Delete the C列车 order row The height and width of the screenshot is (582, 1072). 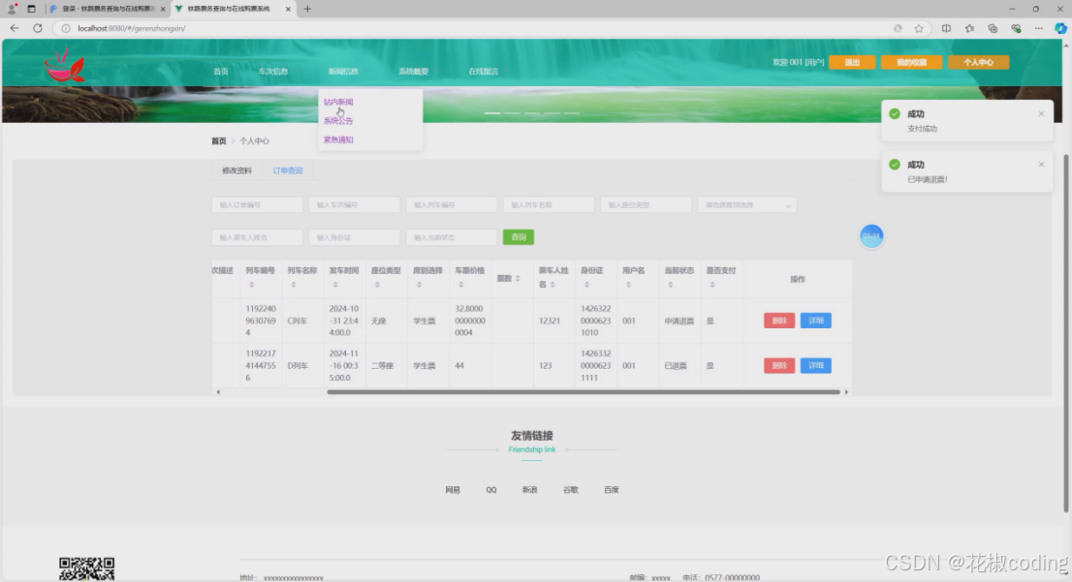point(779,321)
